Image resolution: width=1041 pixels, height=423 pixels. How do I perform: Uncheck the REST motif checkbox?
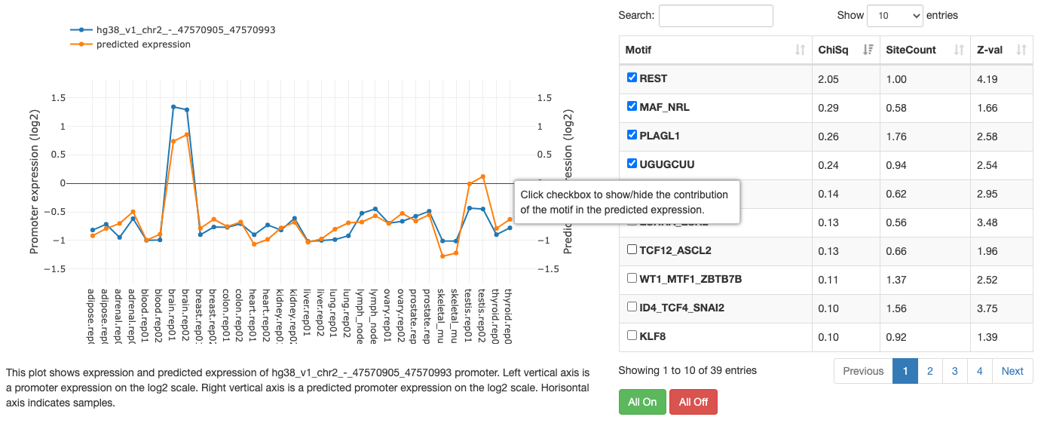[632, 78]
